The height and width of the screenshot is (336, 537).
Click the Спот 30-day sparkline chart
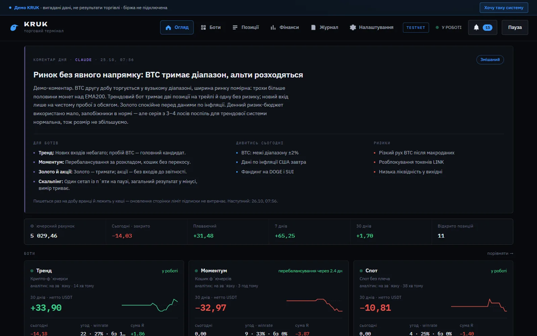479,305
